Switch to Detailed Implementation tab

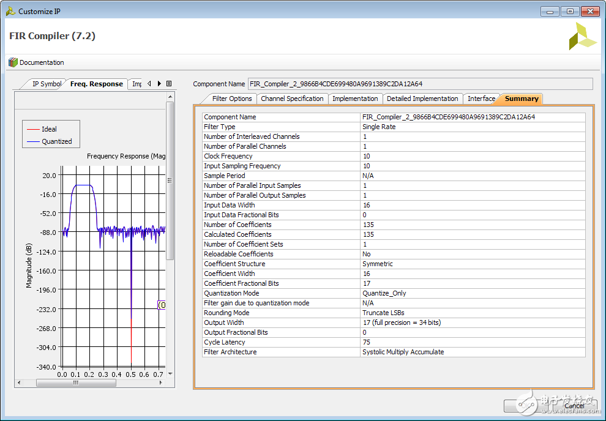pyautogui.click(x=422, y=99)
